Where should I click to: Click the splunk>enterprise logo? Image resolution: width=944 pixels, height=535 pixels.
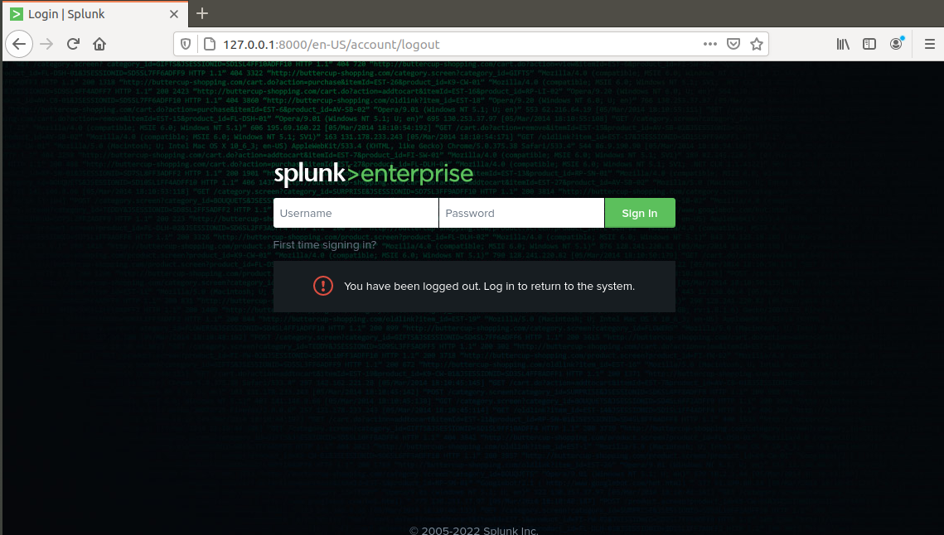tap(373, 174)
